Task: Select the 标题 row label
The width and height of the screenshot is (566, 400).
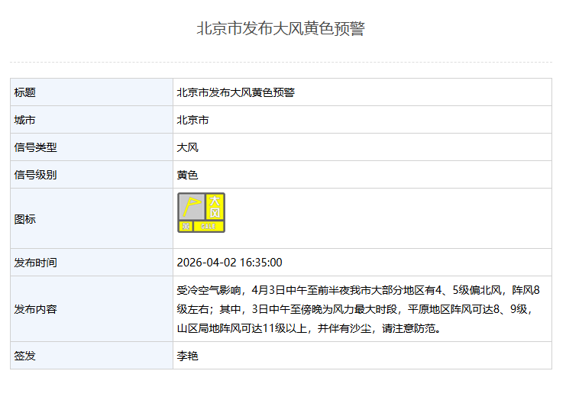Action: (x=25, y=92)
